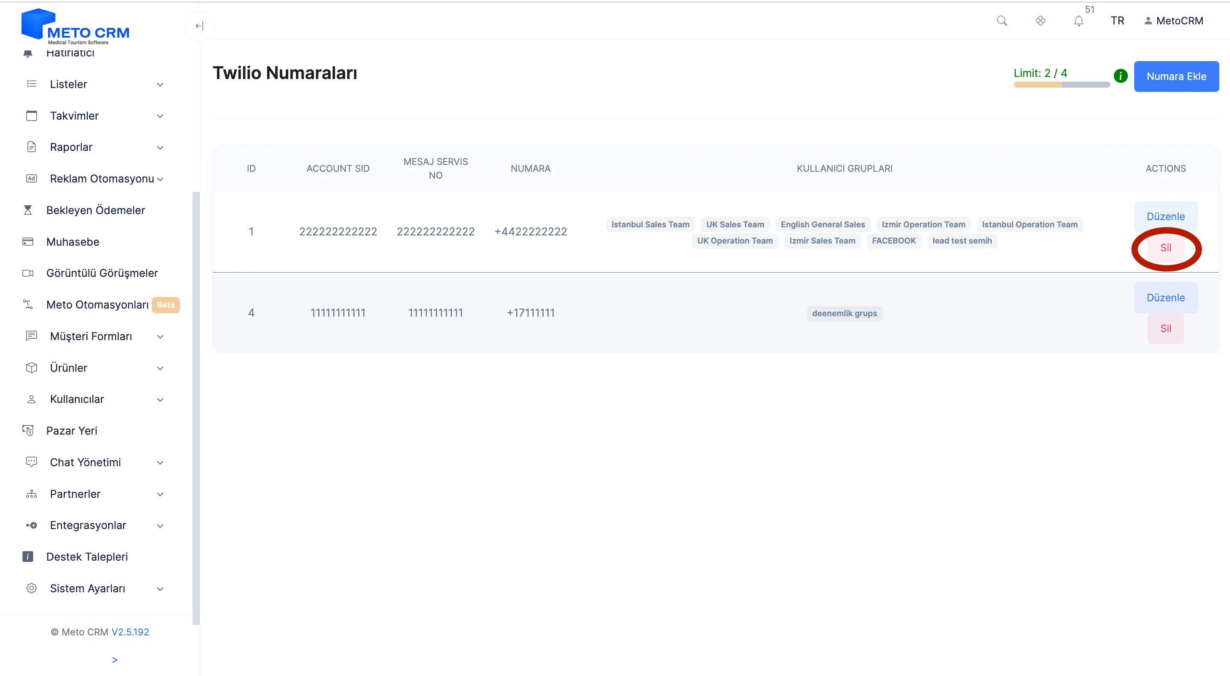Screen dimensions: 1230x676
Task: Expand the Entegrasyonlar chevron
Action: pos(160,526)
